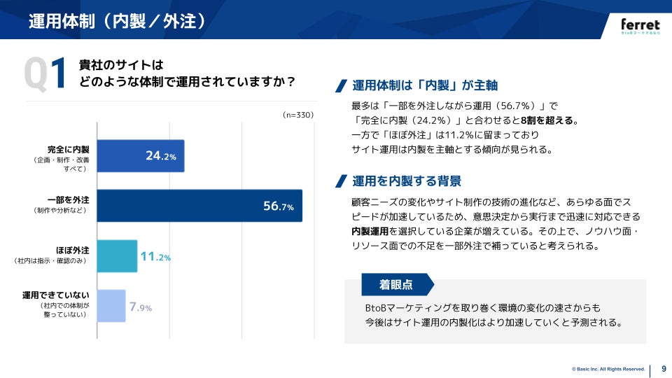Viewport: 672px width, 378px height.
Task: Click the 完全に内製 dark blue bar
Action: [140, 156]
